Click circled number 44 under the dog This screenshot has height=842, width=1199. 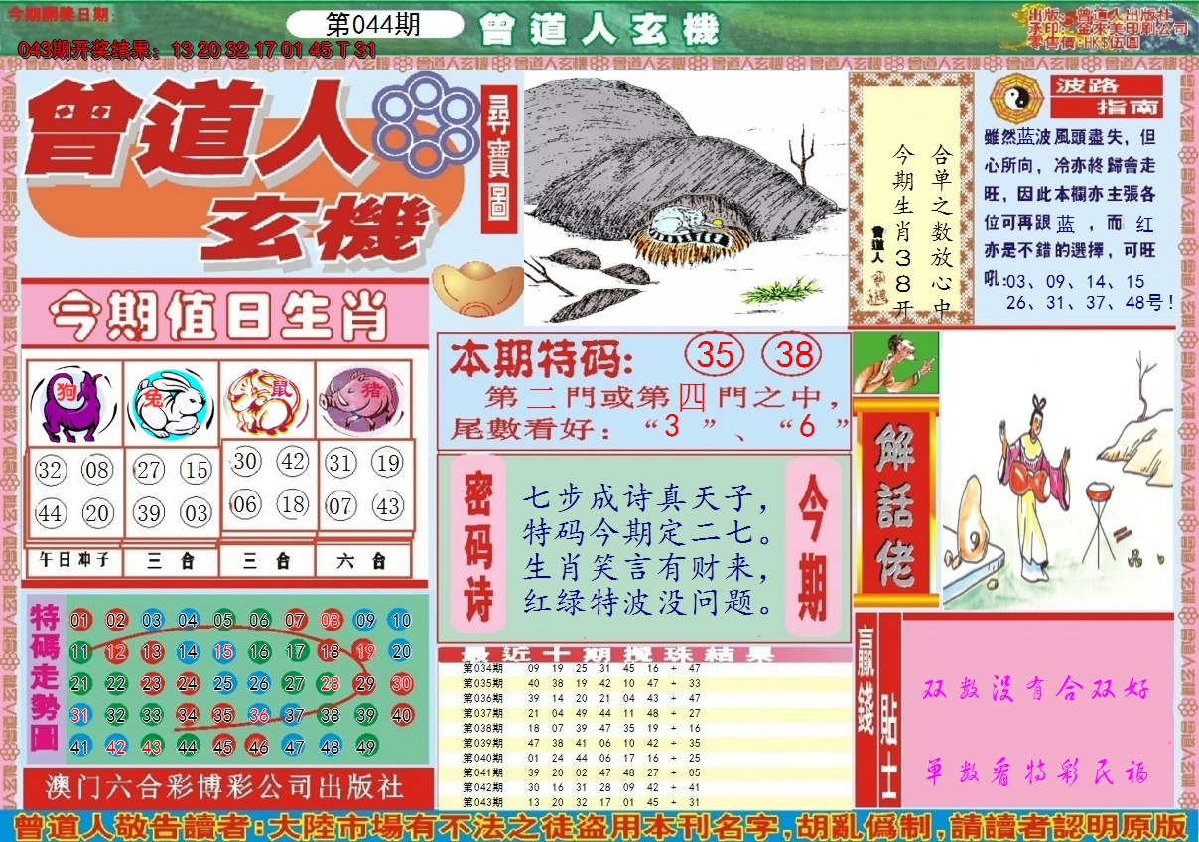(x=50, y=513)
